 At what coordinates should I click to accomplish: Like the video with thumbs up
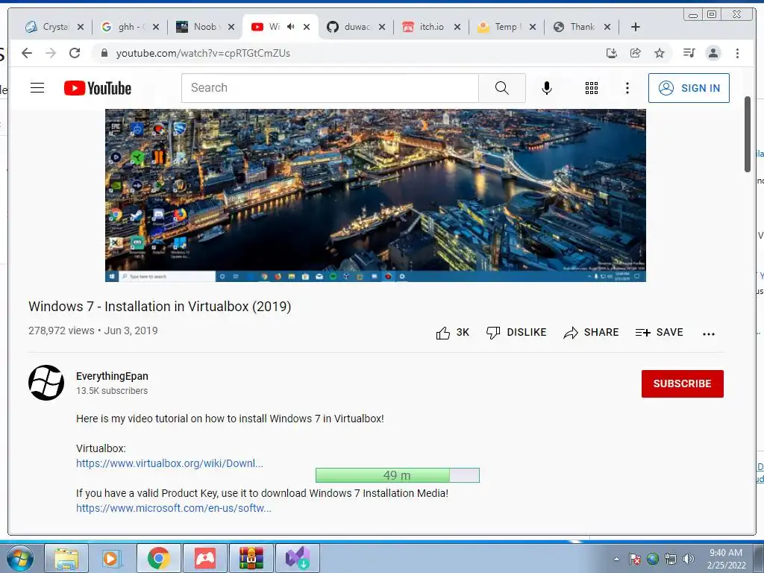click(452, 332)
